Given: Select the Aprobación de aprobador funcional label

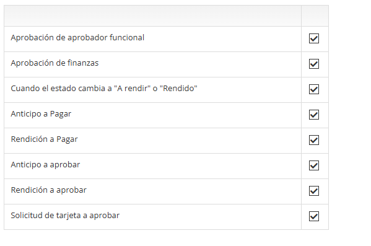Looking at the screenshot, I should 77,38.
